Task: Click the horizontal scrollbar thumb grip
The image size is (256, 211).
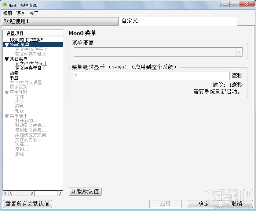Action: [x=21, y=193]
